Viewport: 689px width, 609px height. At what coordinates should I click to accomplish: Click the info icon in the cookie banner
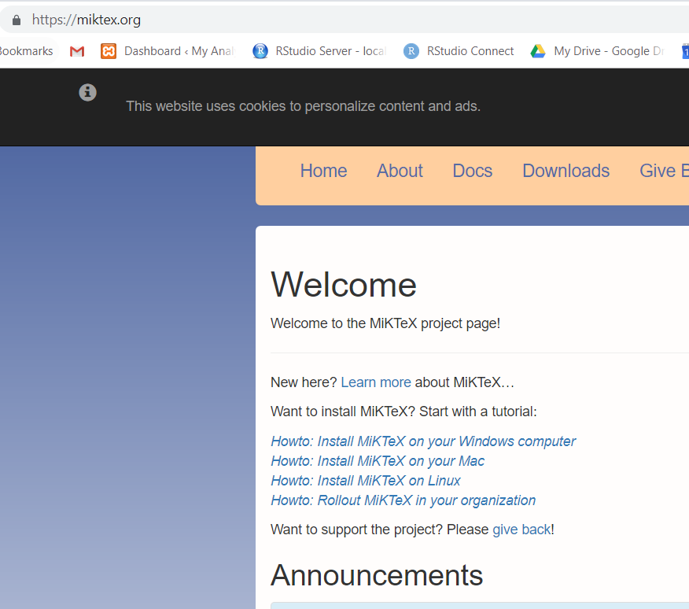point(87,92)
